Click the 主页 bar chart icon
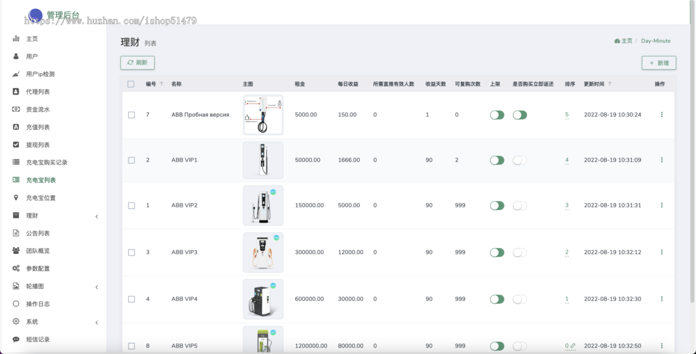This screenshot has width=696, height=354. coord(16,39)
